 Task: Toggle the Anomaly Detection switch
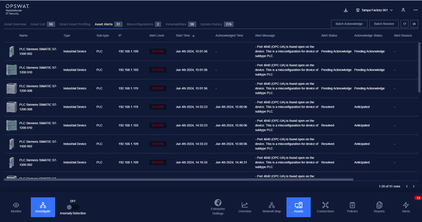pyautogui.click(x=73, y=207)
